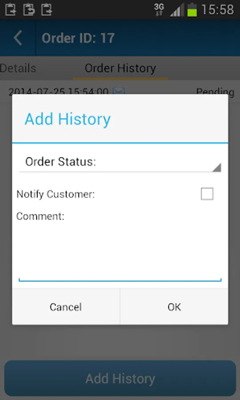Tap the envelope icon beside the timestamp
Viewport: 240px width, 400px height.
[119, 91]
